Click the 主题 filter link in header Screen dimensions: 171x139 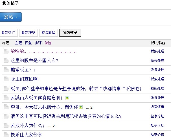click(18, 43)
